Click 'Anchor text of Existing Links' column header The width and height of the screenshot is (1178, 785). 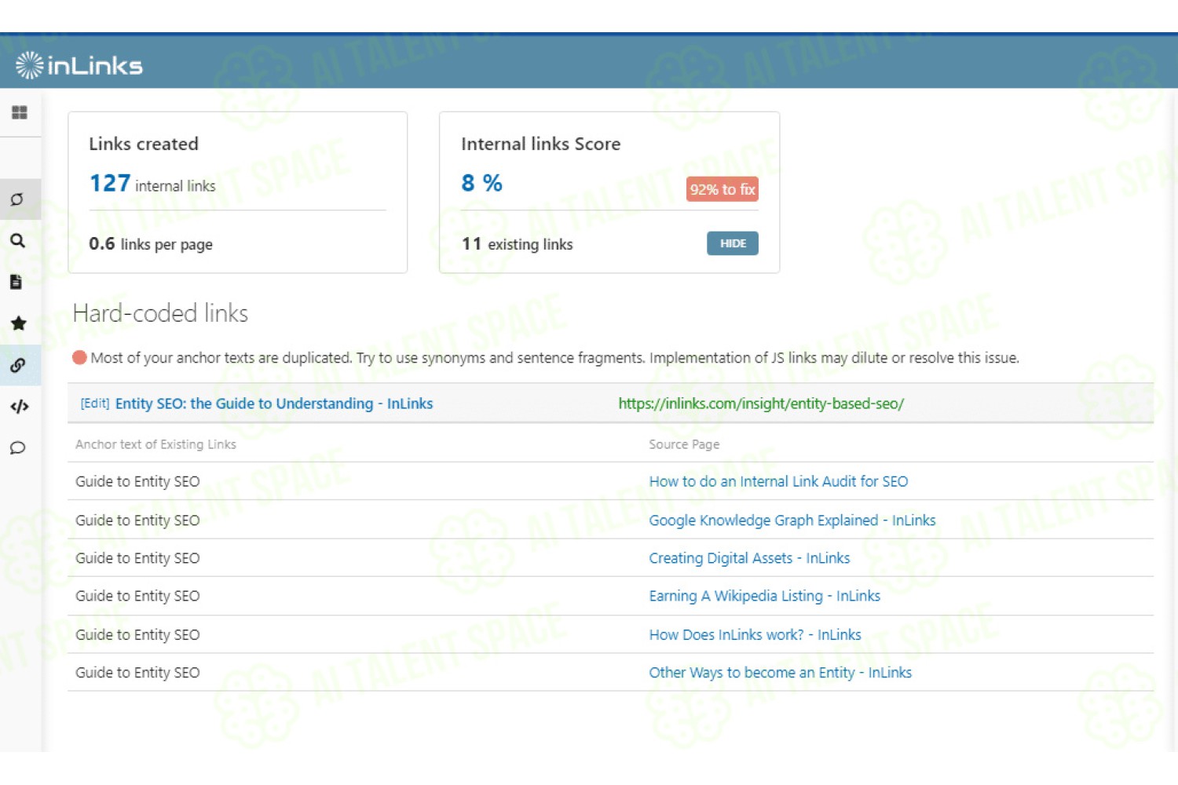click(x=155, y=444)
